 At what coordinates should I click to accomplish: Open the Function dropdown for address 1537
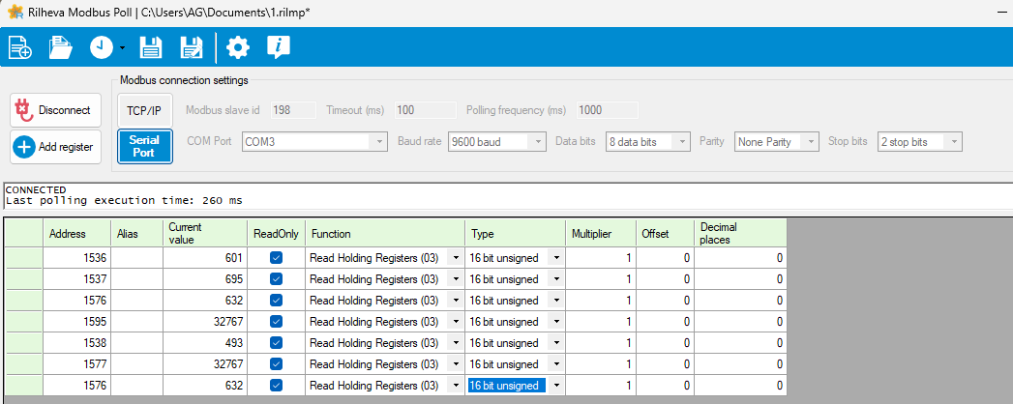[x=456, y=279]
